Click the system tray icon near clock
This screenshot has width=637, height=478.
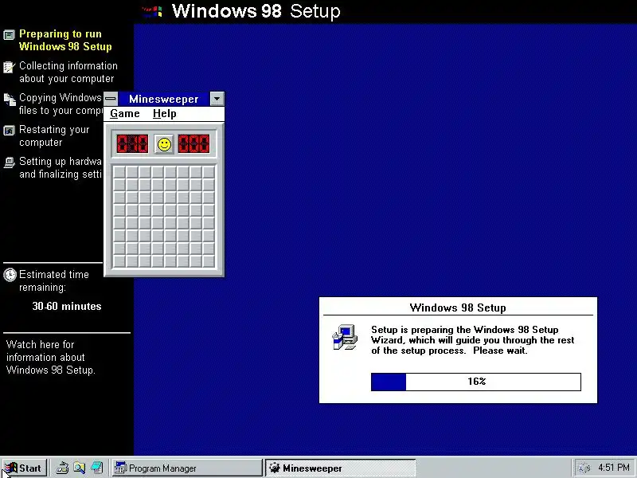click(x=584, y=468)
